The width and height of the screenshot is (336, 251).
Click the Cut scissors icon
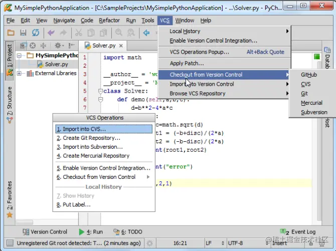[78, 33]
